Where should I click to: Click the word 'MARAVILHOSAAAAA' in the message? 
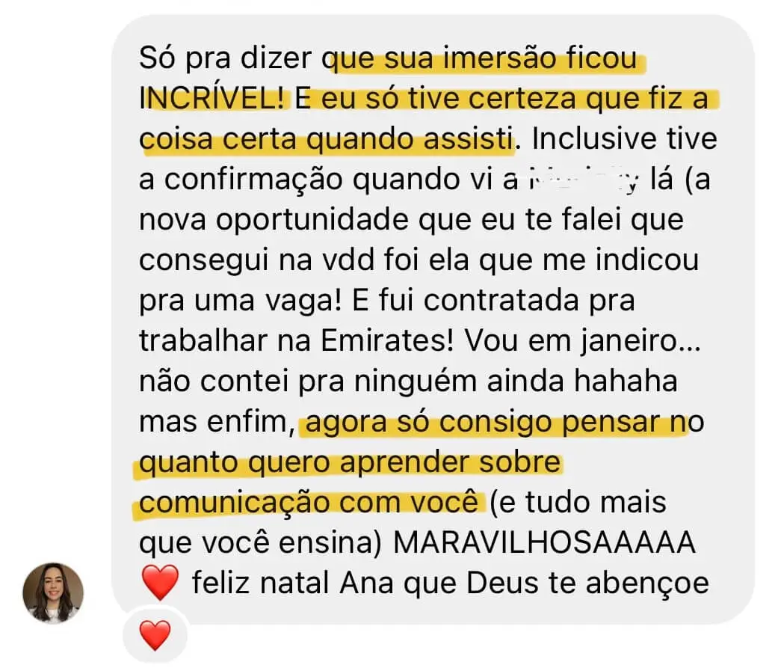544,543
